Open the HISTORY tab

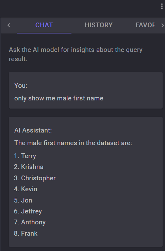click(99, 25)
